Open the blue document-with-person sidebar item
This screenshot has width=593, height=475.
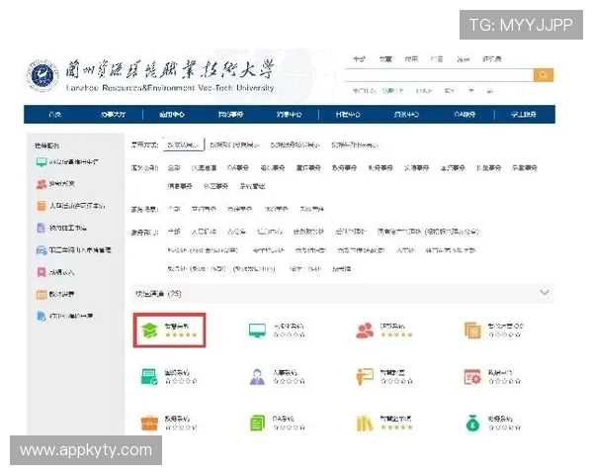tap(64, 316)
